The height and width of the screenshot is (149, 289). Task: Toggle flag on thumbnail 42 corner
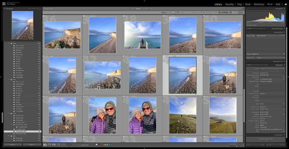click(x=84, y=56)
